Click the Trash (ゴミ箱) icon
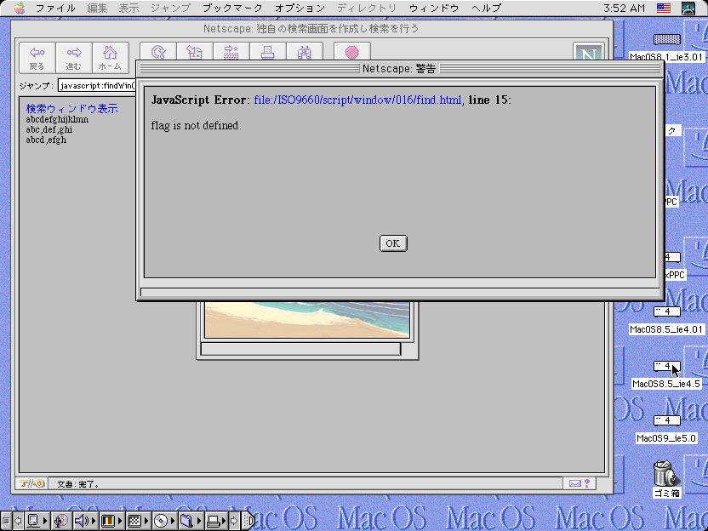The width and height of the screenshot is (708, 531). [x=667, y=478]
